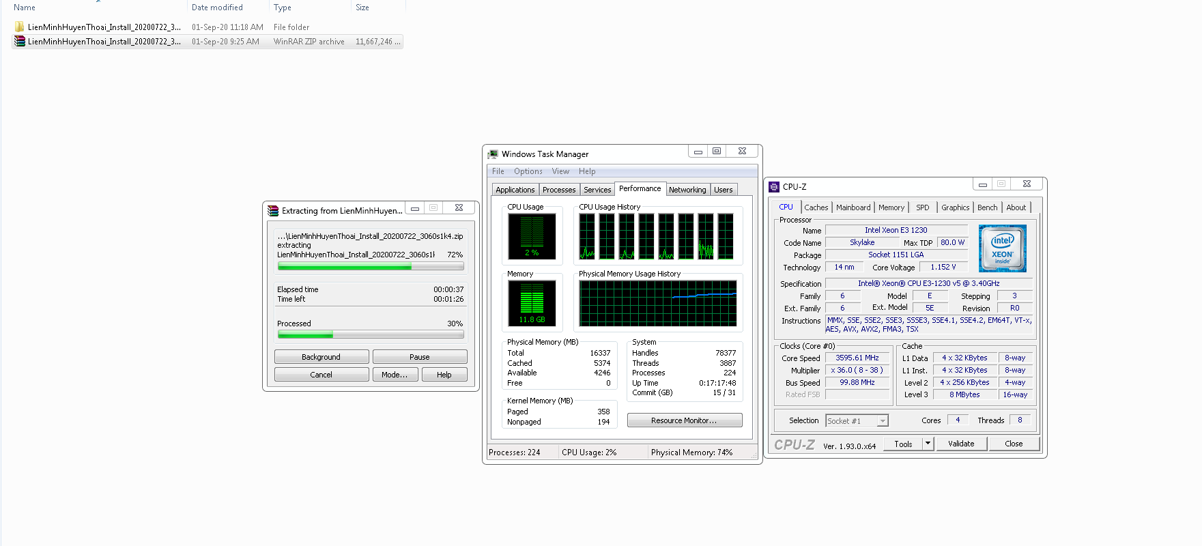Click the Name column header in Explorer
Viewport: 1202px width, 546px height.
25,8
